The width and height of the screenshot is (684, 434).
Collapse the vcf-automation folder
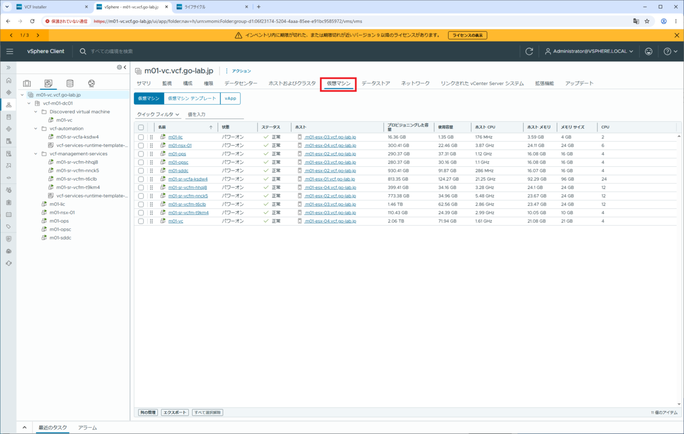(x=36, y=129)
